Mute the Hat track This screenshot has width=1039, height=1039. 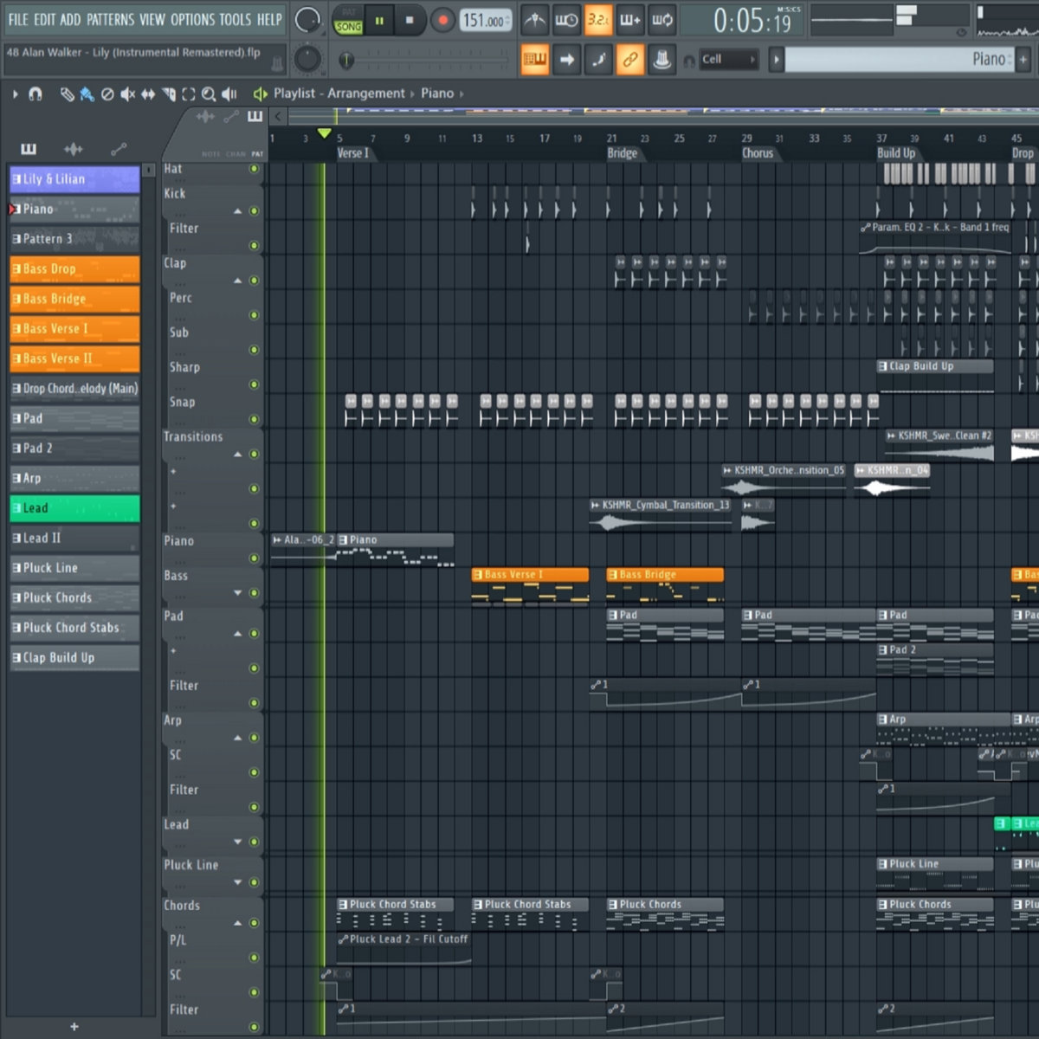pos(255,169)
